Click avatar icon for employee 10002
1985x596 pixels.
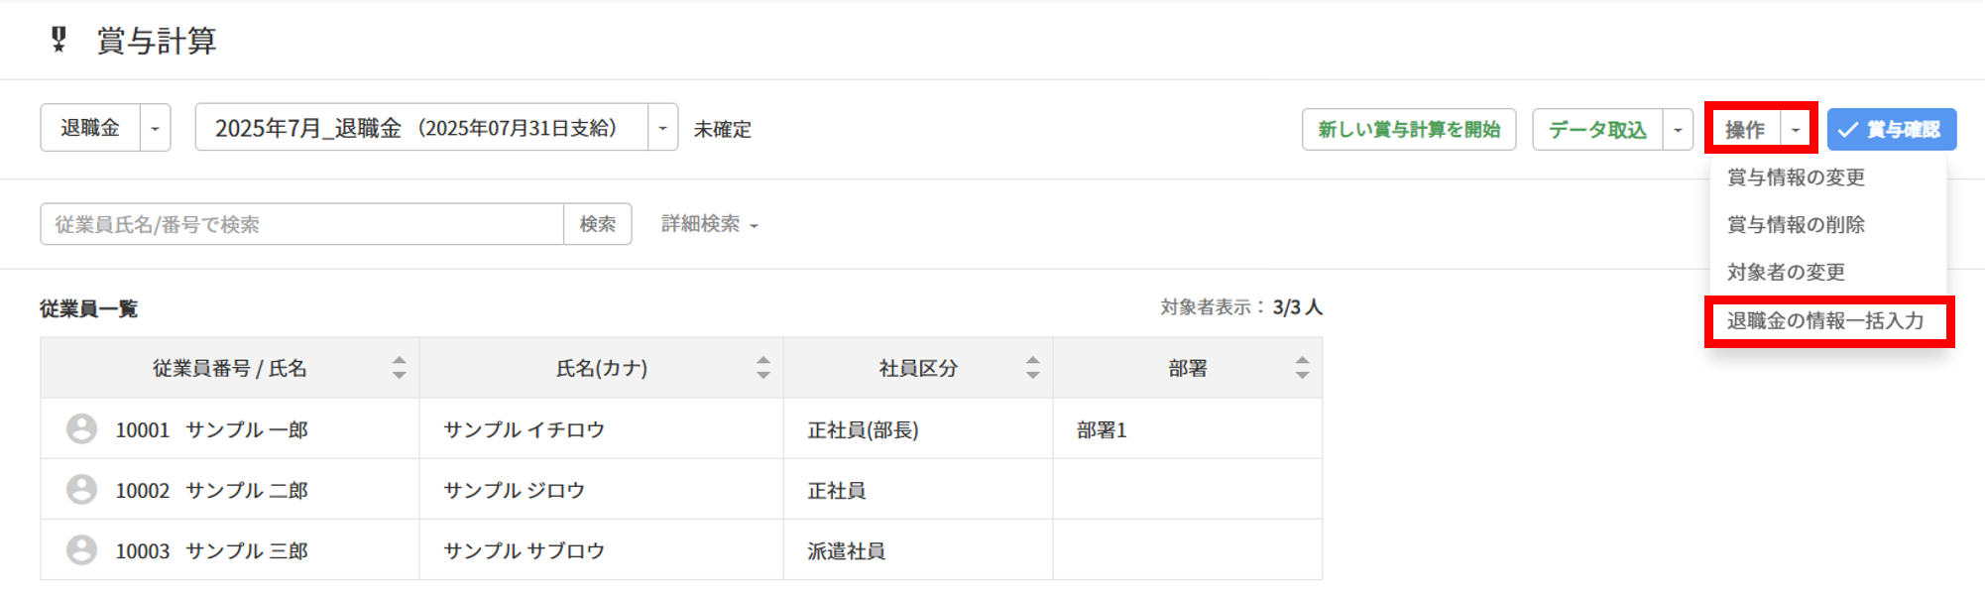(81, 489)
